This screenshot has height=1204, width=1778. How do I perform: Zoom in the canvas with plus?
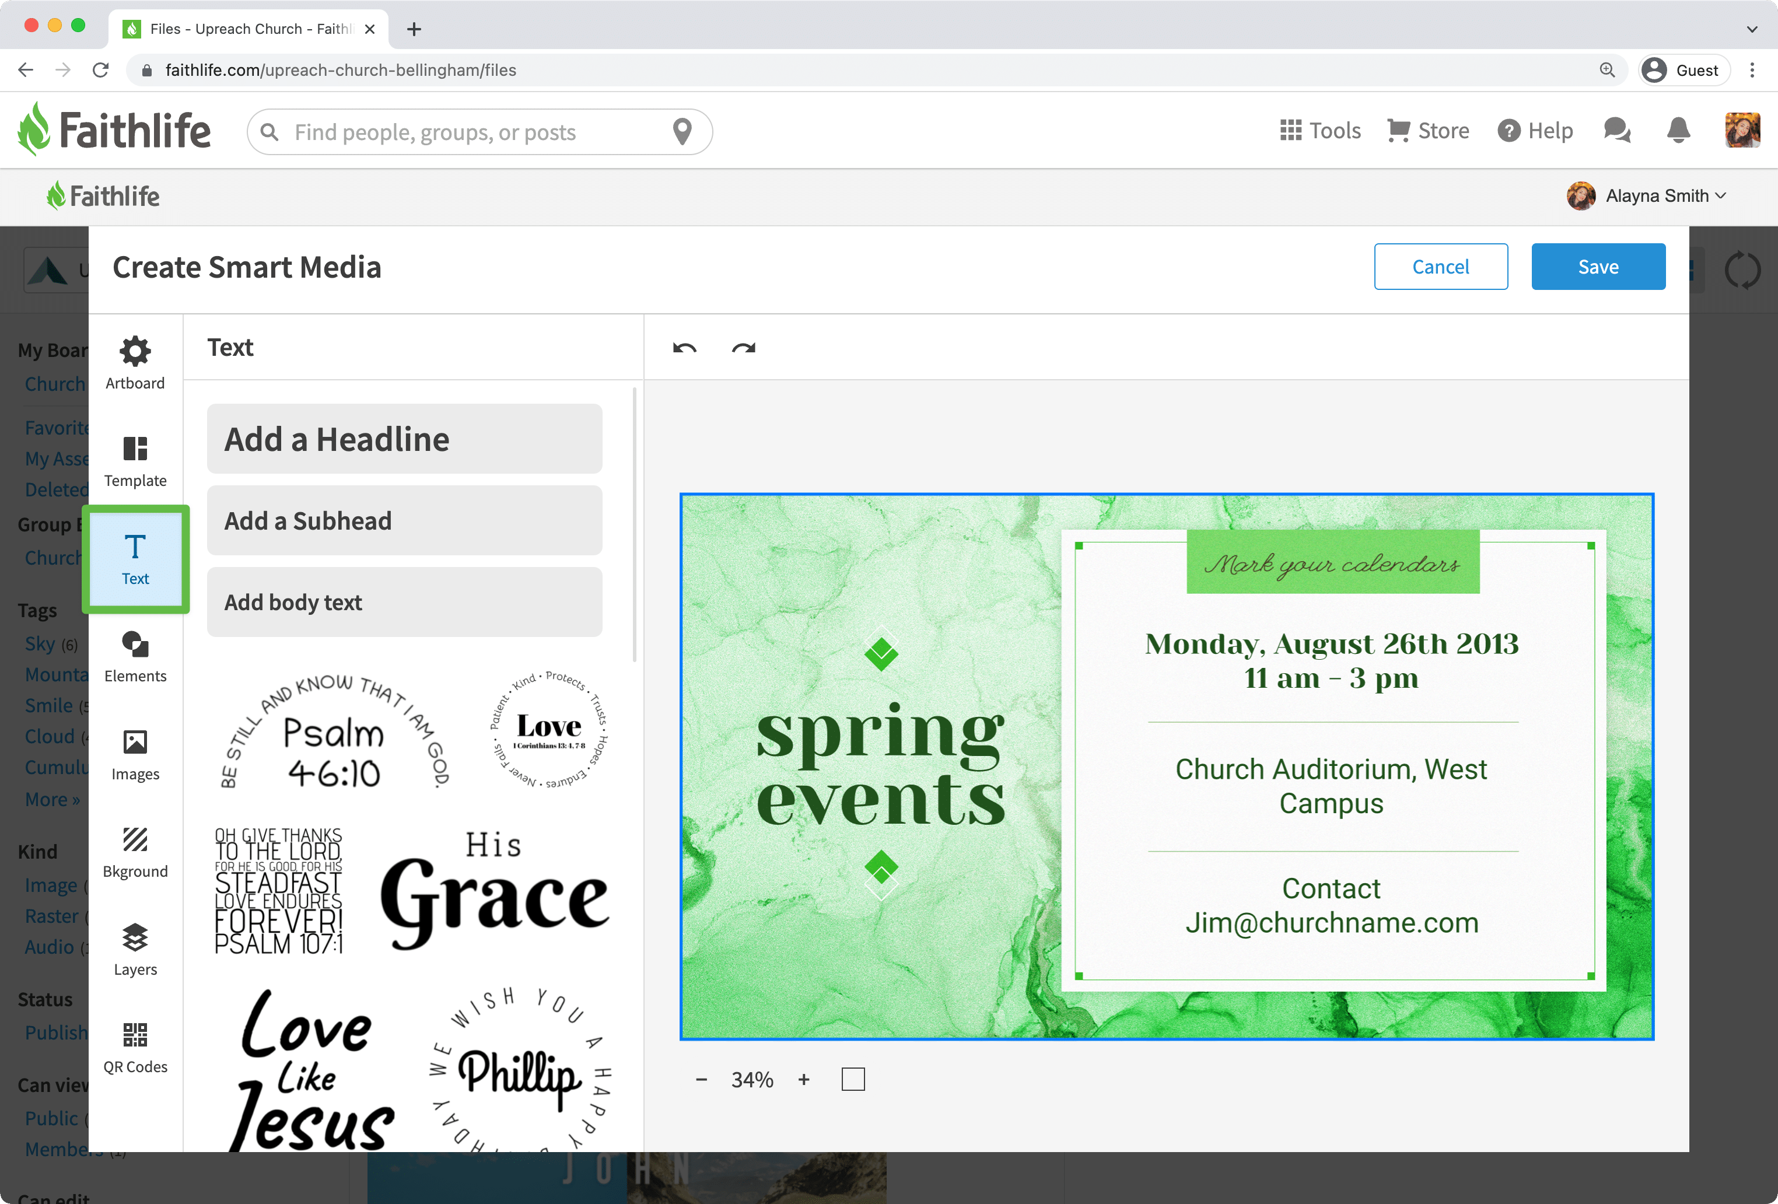click(803, 1079)
